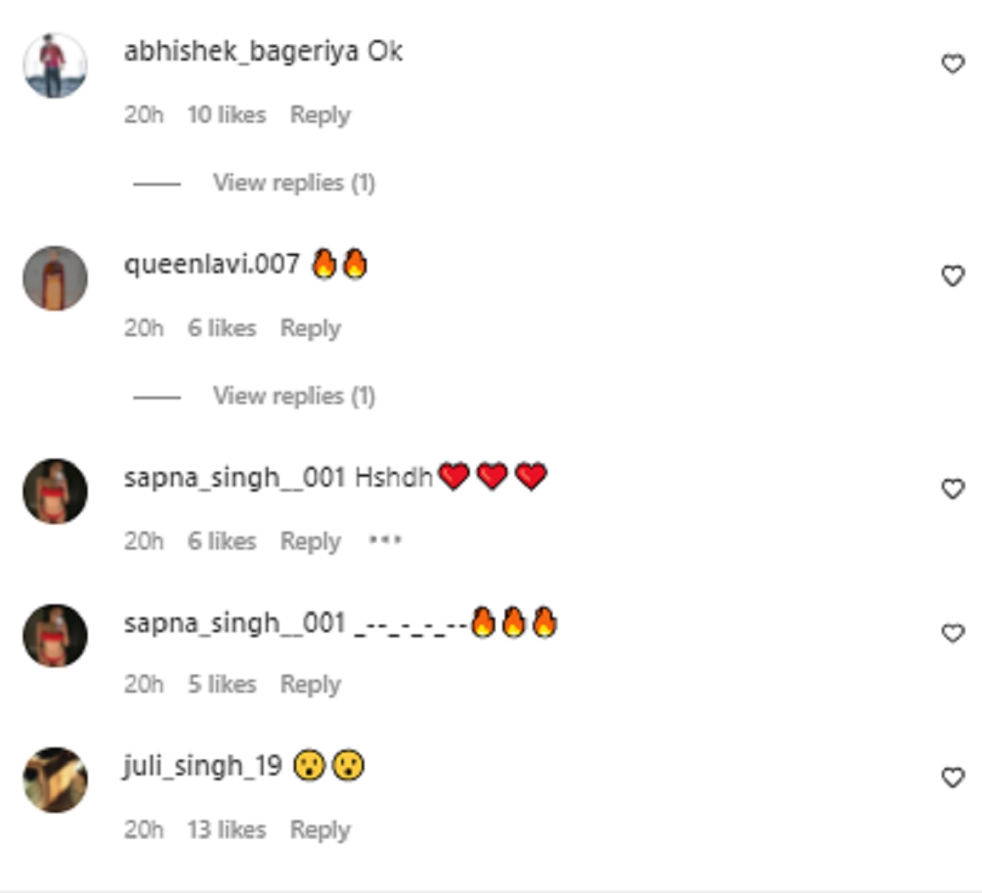The width and height of the screenshot is (982, 893).
Task: Show 5 likes on sapna_singh__001's fire comment
Action: pyautogui.click(x=222, y=684)
